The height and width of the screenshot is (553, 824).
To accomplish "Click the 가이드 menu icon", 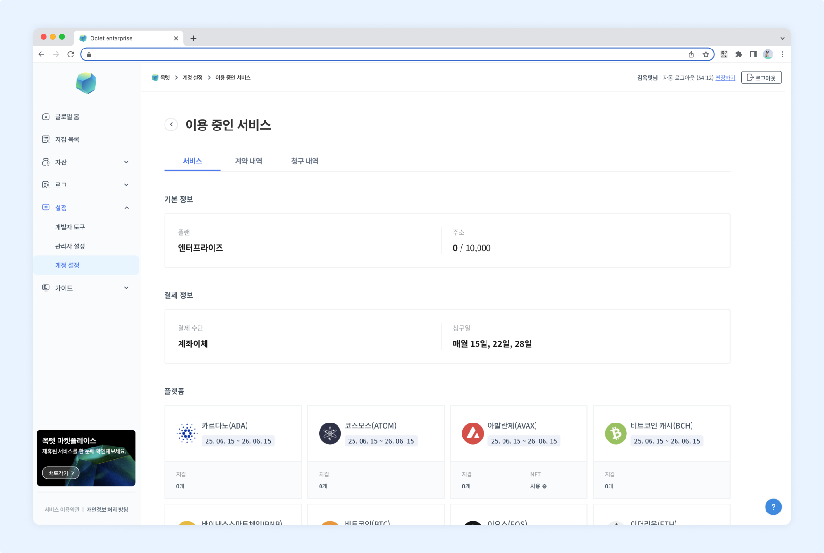I will point(46,287).
